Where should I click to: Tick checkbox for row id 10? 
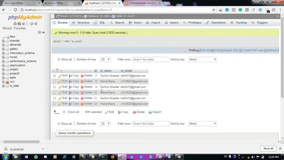55,92
